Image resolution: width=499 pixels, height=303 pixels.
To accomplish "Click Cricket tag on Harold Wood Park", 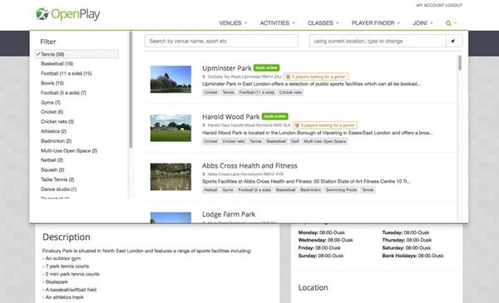I will pos(210,141).
